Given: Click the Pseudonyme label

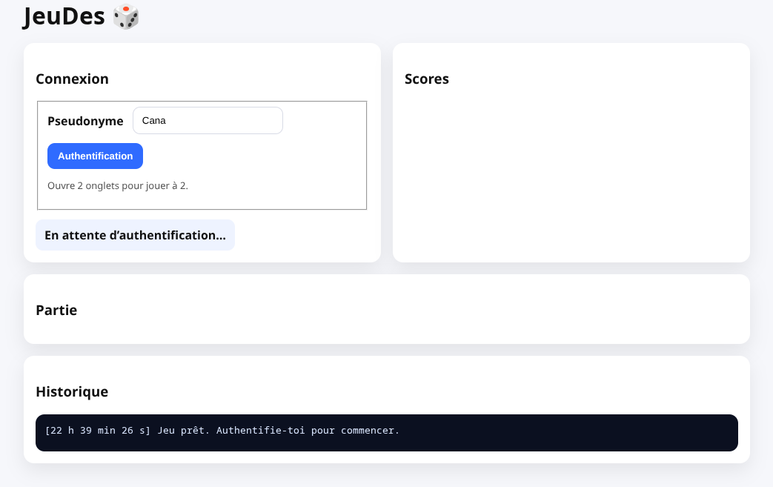Looking at the screenshot, I should (x=85, y=120).
